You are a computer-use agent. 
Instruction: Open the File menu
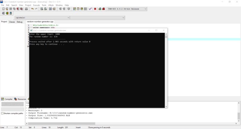(x=2, y=5)
